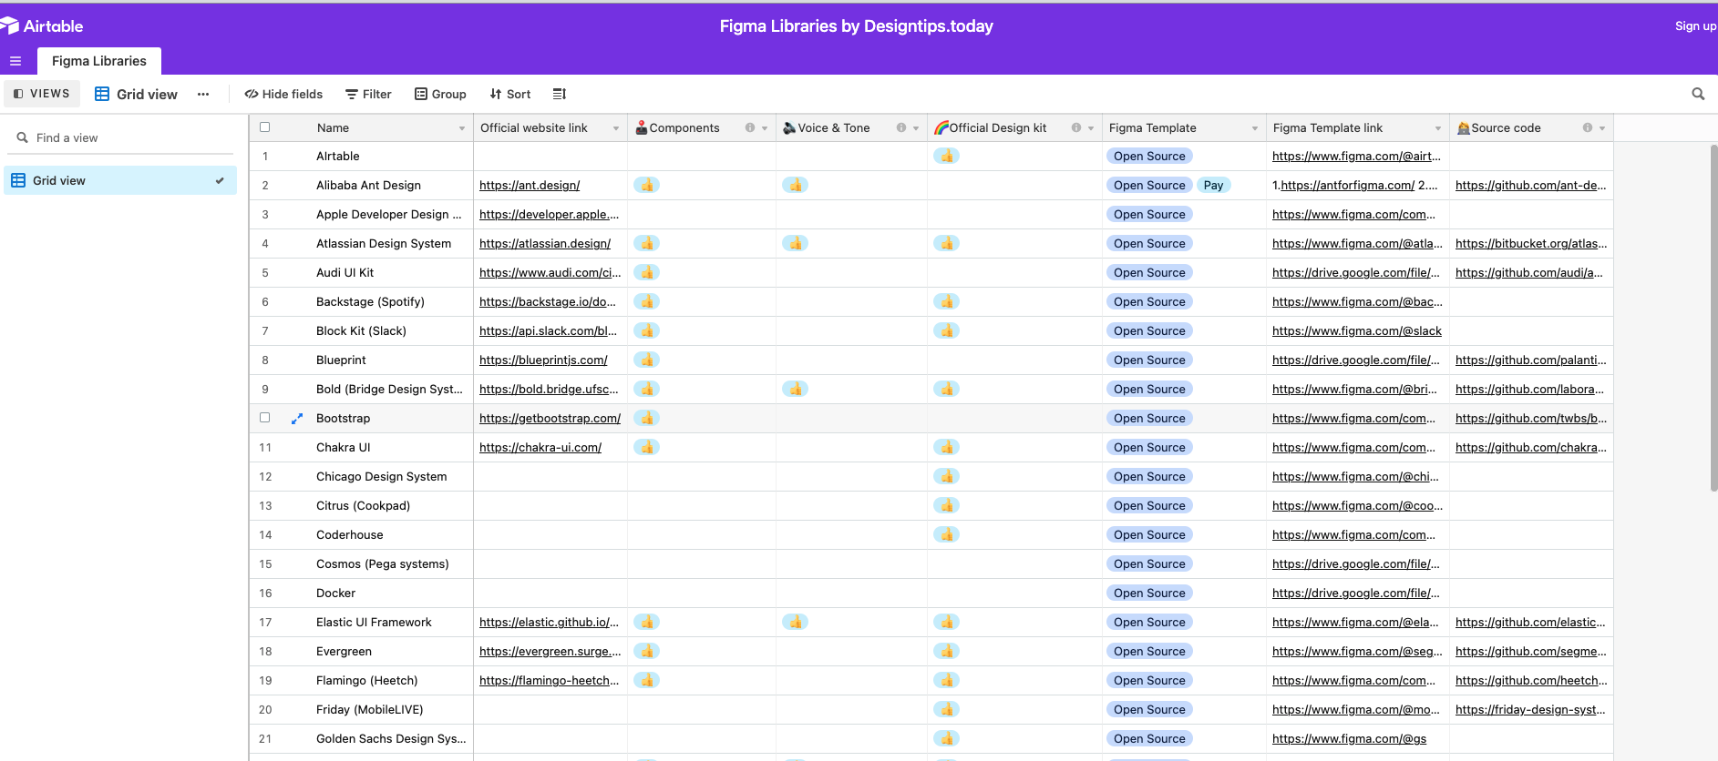Click the info icon in Source code header
1718x761 pixels.
pos(1588,127)
